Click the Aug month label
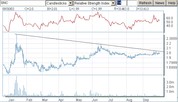This screenshot has height=102, width=178. click(129, 100)
